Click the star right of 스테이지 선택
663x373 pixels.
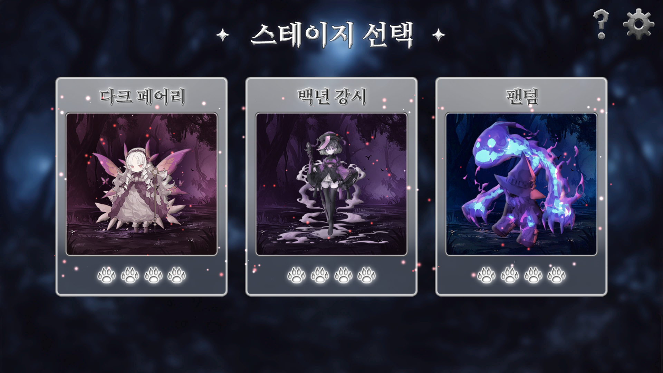coord(439,35)
